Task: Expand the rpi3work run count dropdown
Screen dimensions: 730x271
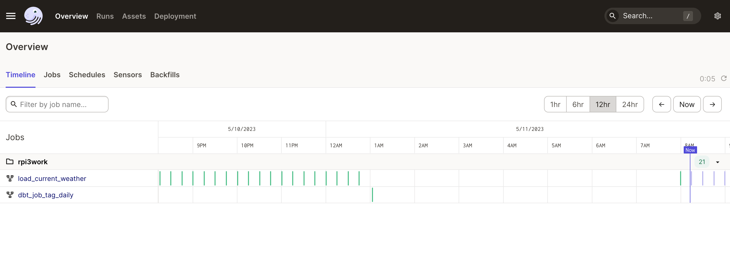Action: 717,162
